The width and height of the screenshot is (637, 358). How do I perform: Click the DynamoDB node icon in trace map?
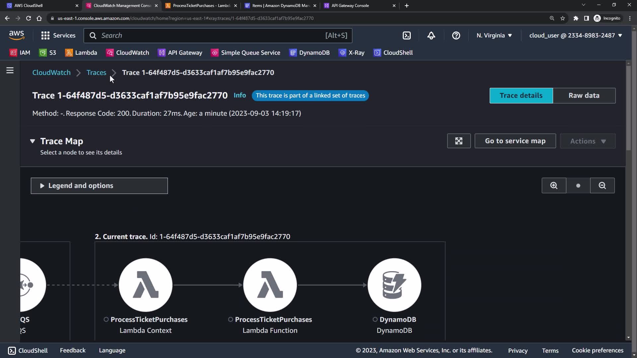[x=394, y=285]
